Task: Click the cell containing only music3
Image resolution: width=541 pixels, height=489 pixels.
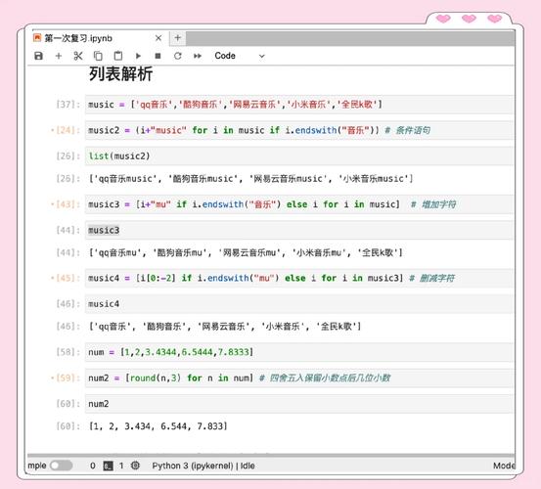Action: pos(299,230)
